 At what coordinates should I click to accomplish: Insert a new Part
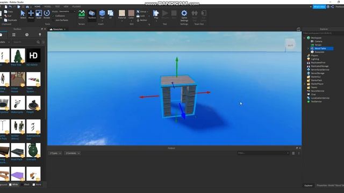(x=102, y=15)
